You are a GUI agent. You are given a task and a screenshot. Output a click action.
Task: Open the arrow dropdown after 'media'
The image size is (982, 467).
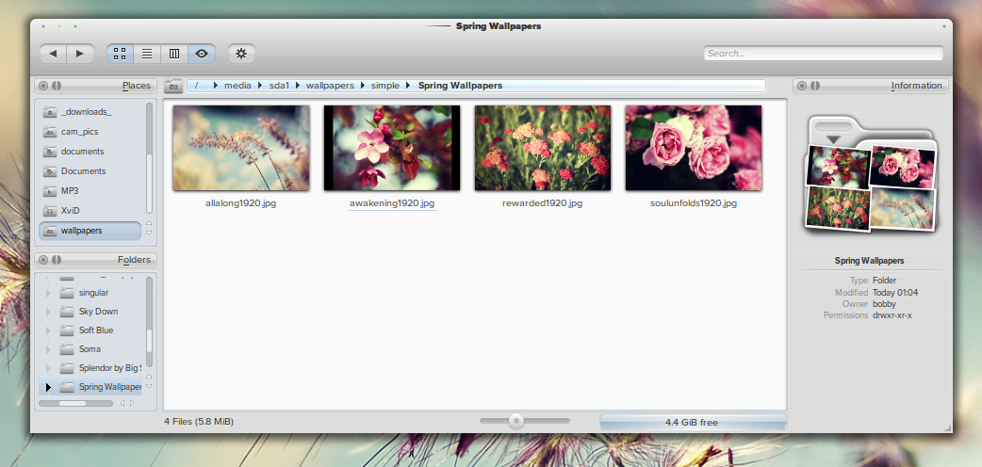tap(260, 86)
